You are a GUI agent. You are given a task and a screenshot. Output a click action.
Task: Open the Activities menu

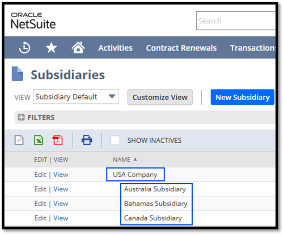(115, 48)
